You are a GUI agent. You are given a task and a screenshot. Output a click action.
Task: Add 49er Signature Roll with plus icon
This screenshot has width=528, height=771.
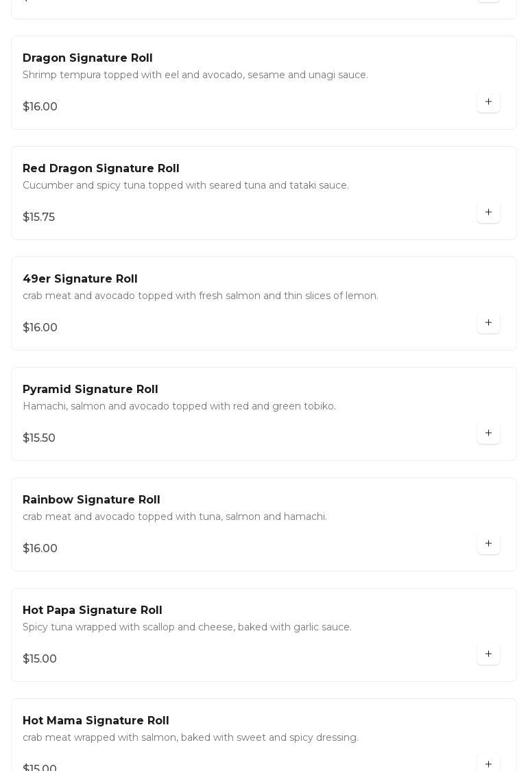click(488, 323)
